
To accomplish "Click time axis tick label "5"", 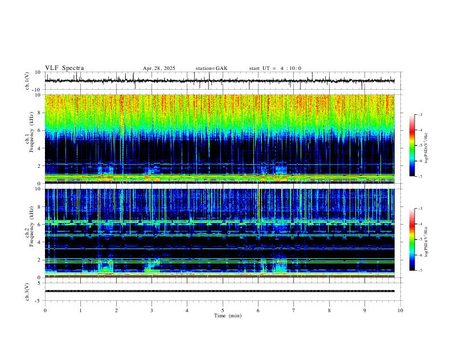I will pyautogui.click(x=223, y=310).
